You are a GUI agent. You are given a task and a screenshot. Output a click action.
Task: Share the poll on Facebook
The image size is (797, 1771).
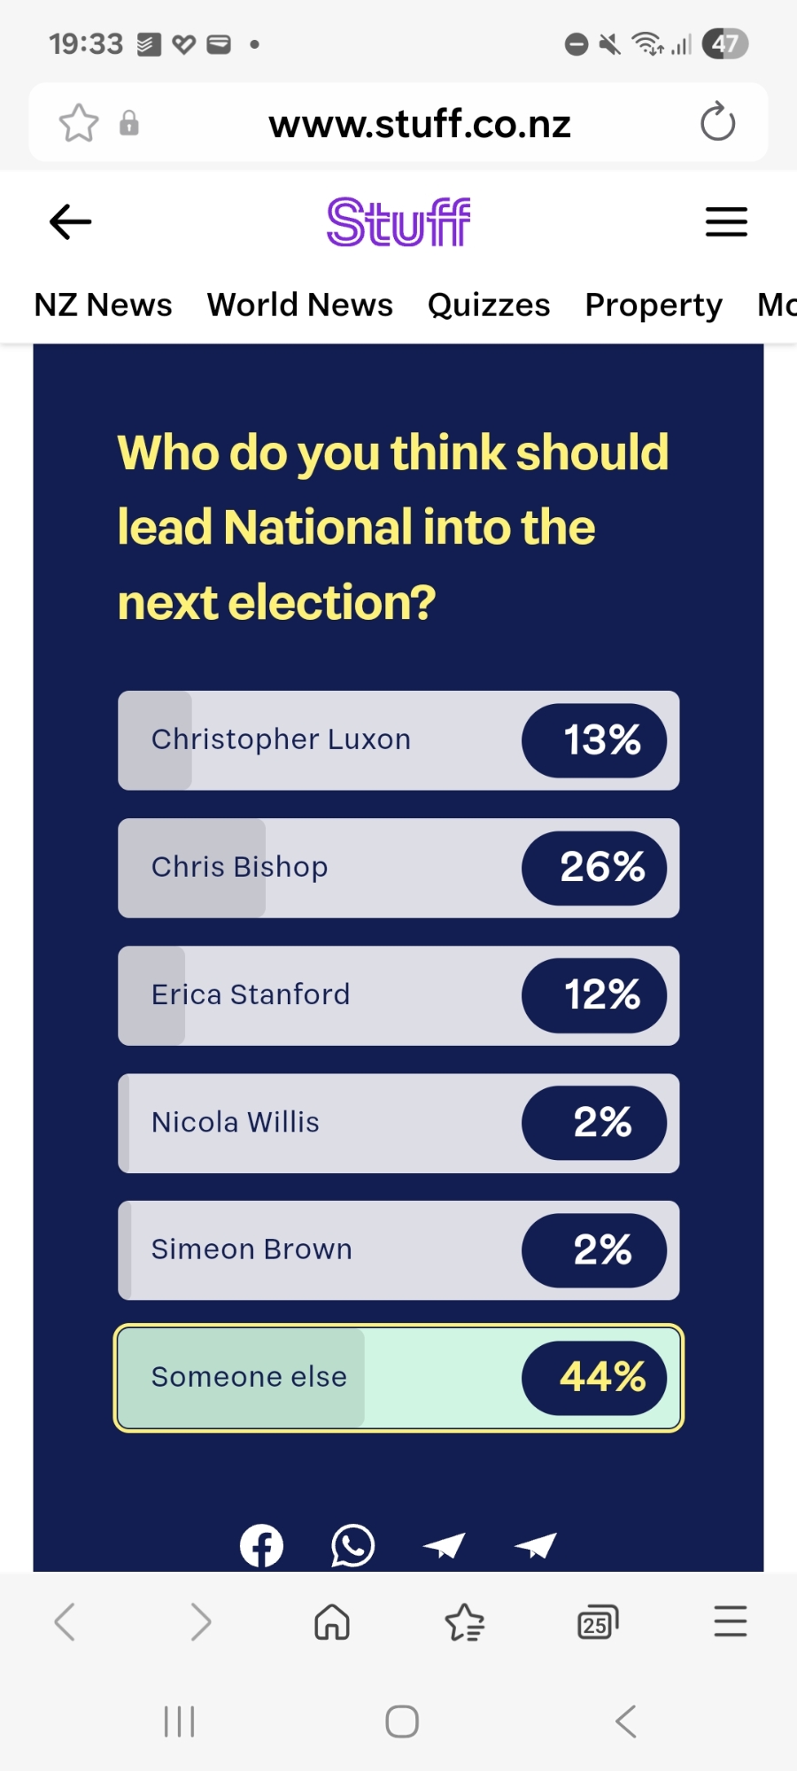[261, 1546]
